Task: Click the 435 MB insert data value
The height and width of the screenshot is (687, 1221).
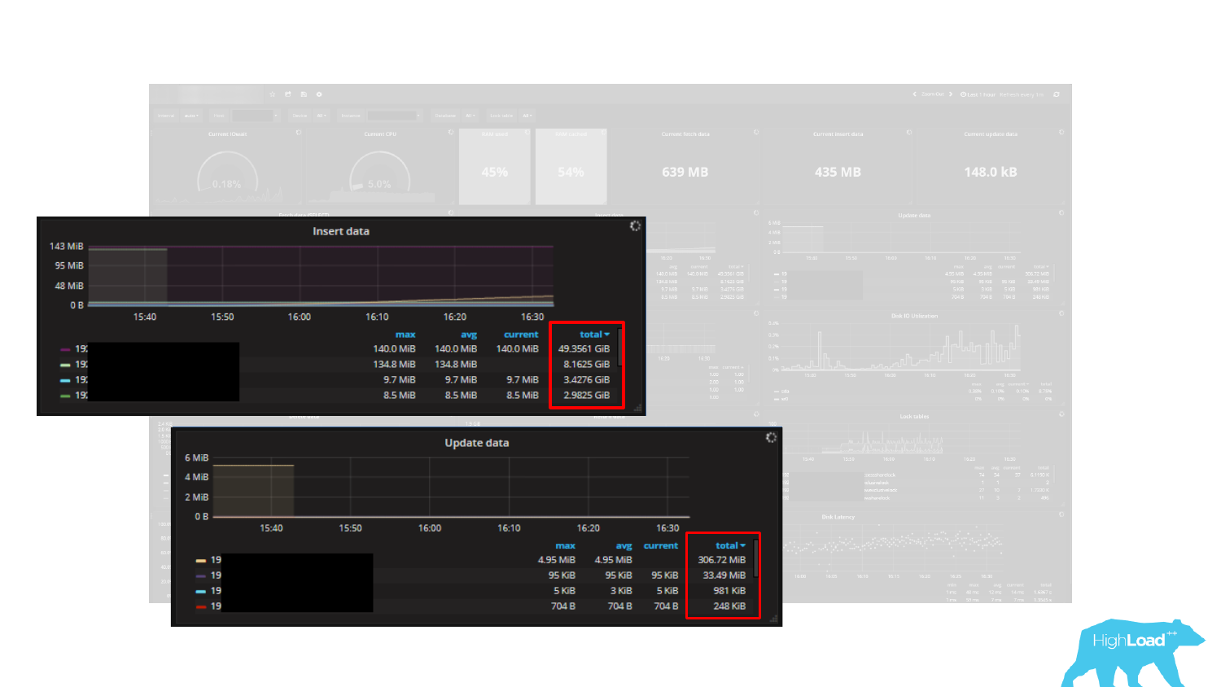Action: (838, 173)
